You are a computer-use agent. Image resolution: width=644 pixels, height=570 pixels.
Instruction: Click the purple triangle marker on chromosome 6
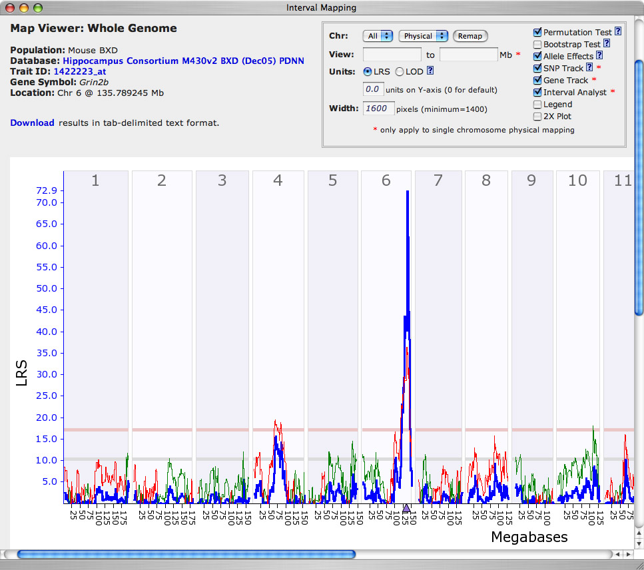point(406,508)
